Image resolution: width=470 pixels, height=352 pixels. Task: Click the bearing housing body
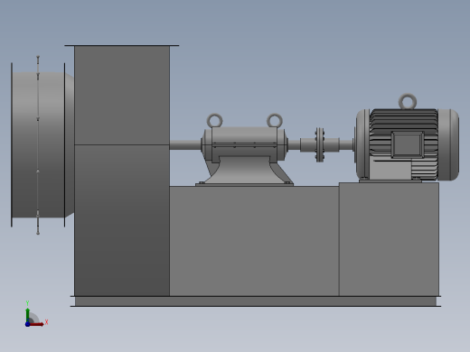(x=244, y=144)
